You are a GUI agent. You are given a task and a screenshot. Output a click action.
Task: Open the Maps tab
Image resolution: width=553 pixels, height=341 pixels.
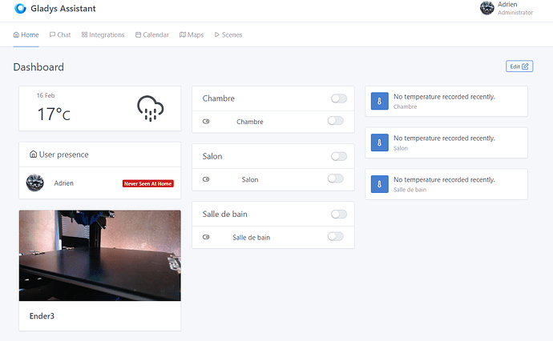pyautogui.click(x=192, y=35)
